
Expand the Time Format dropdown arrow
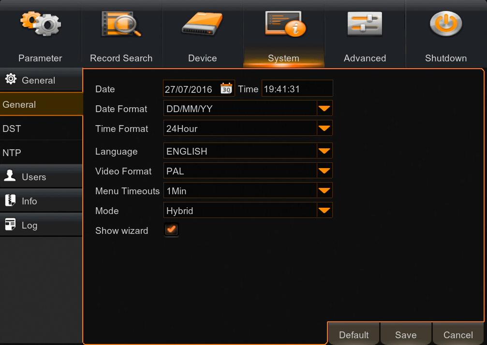coord(325,128)
